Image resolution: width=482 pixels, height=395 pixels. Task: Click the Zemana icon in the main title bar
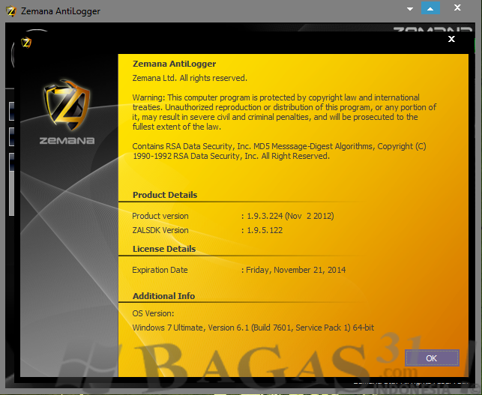point(11,11)
